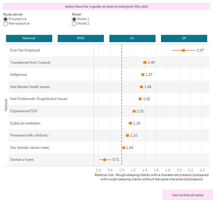
Task: Select the Retrospective study period radio button
Action: (5, 24)
